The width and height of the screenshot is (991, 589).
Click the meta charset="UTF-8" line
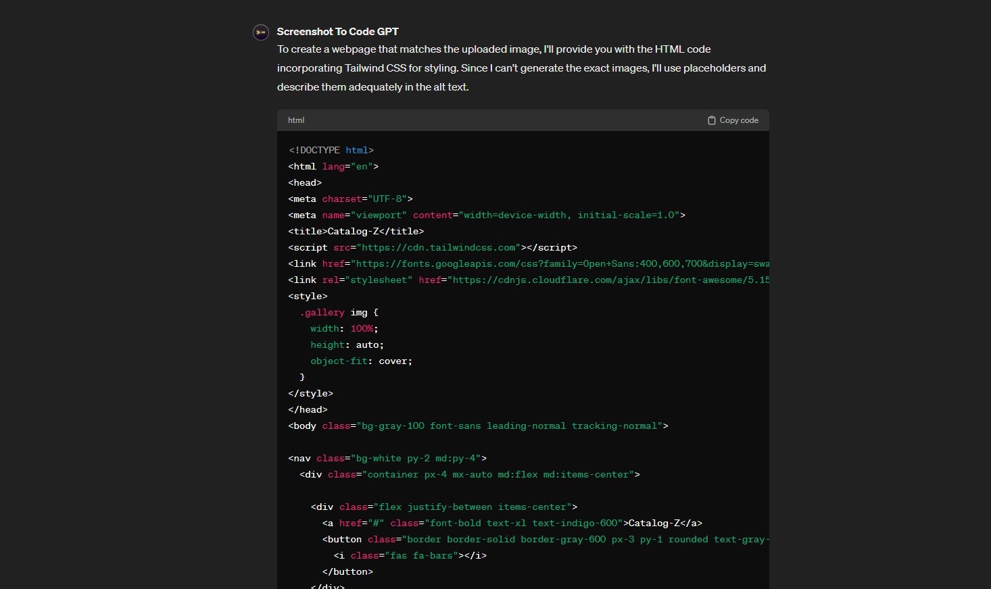[350, 199]
